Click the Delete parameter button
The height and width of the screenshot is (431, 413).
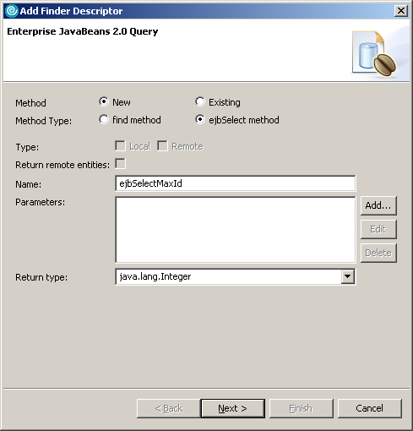point(378,253)
